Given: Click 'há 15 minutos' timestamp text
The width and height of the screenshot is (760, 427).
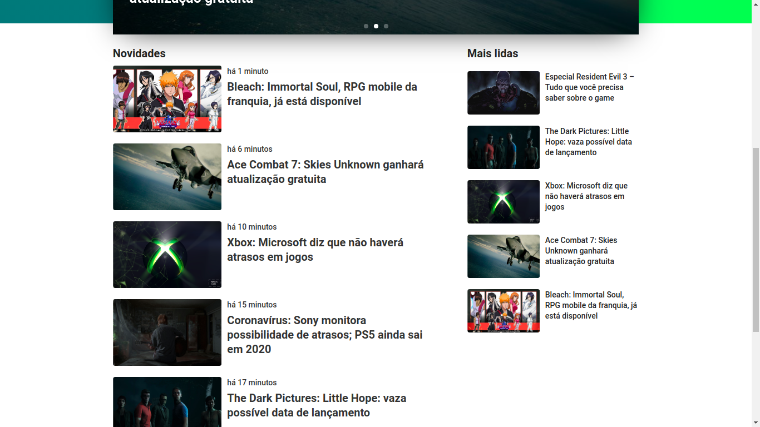Looking at the screenshot, I should (x=252, y=305).
